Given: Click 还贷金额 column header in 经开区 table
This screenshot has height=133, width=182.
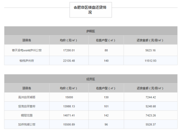Looking at the screenshot, I should 151,88.
